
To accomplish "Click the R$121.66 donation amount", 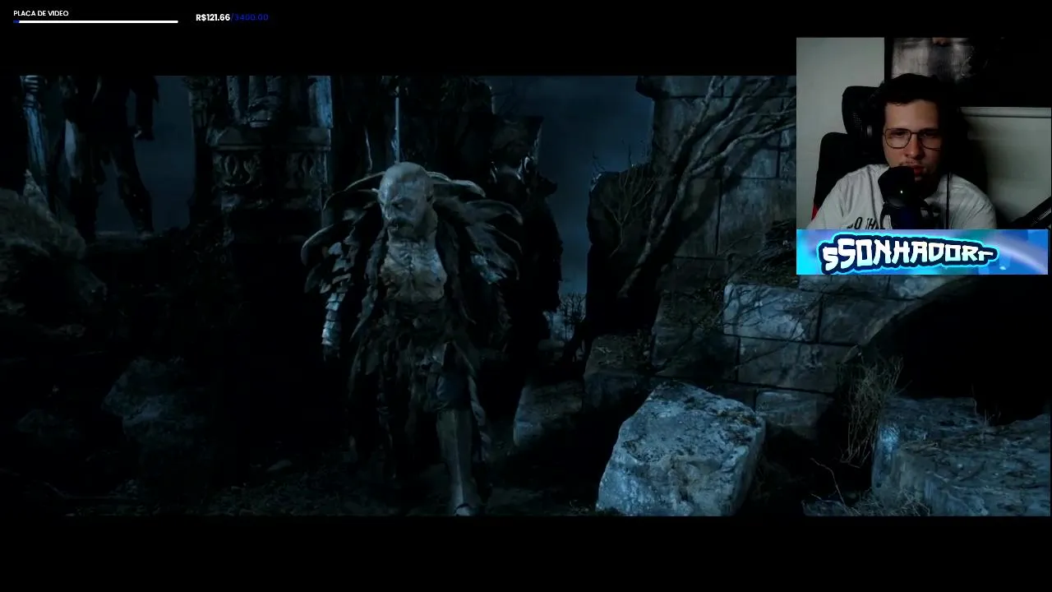I will (x=213, y=17).
